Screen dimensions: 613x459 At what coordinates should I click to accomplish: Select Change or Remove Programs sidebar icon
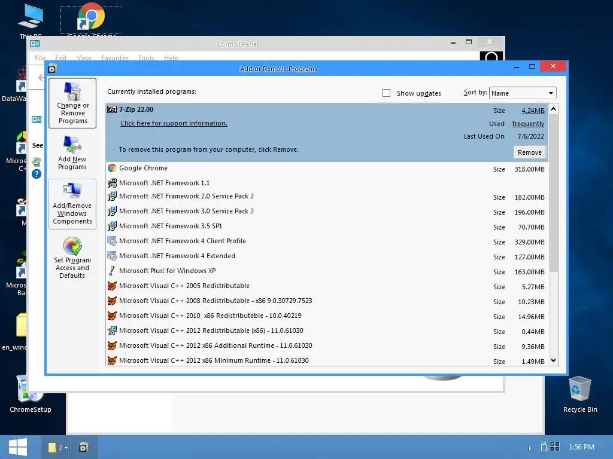tap(72, 103)
